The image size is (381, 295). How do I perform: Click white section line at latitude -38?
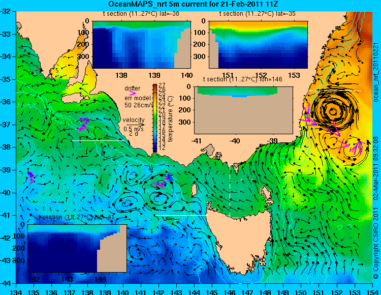tap(98, 140)
